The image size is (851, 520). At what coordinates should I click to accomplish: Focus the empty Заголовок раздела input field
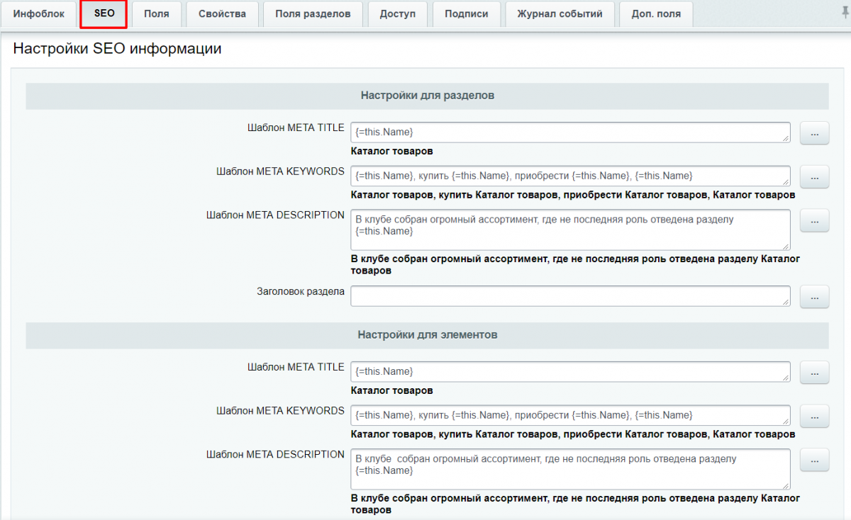tap(570, 296)
